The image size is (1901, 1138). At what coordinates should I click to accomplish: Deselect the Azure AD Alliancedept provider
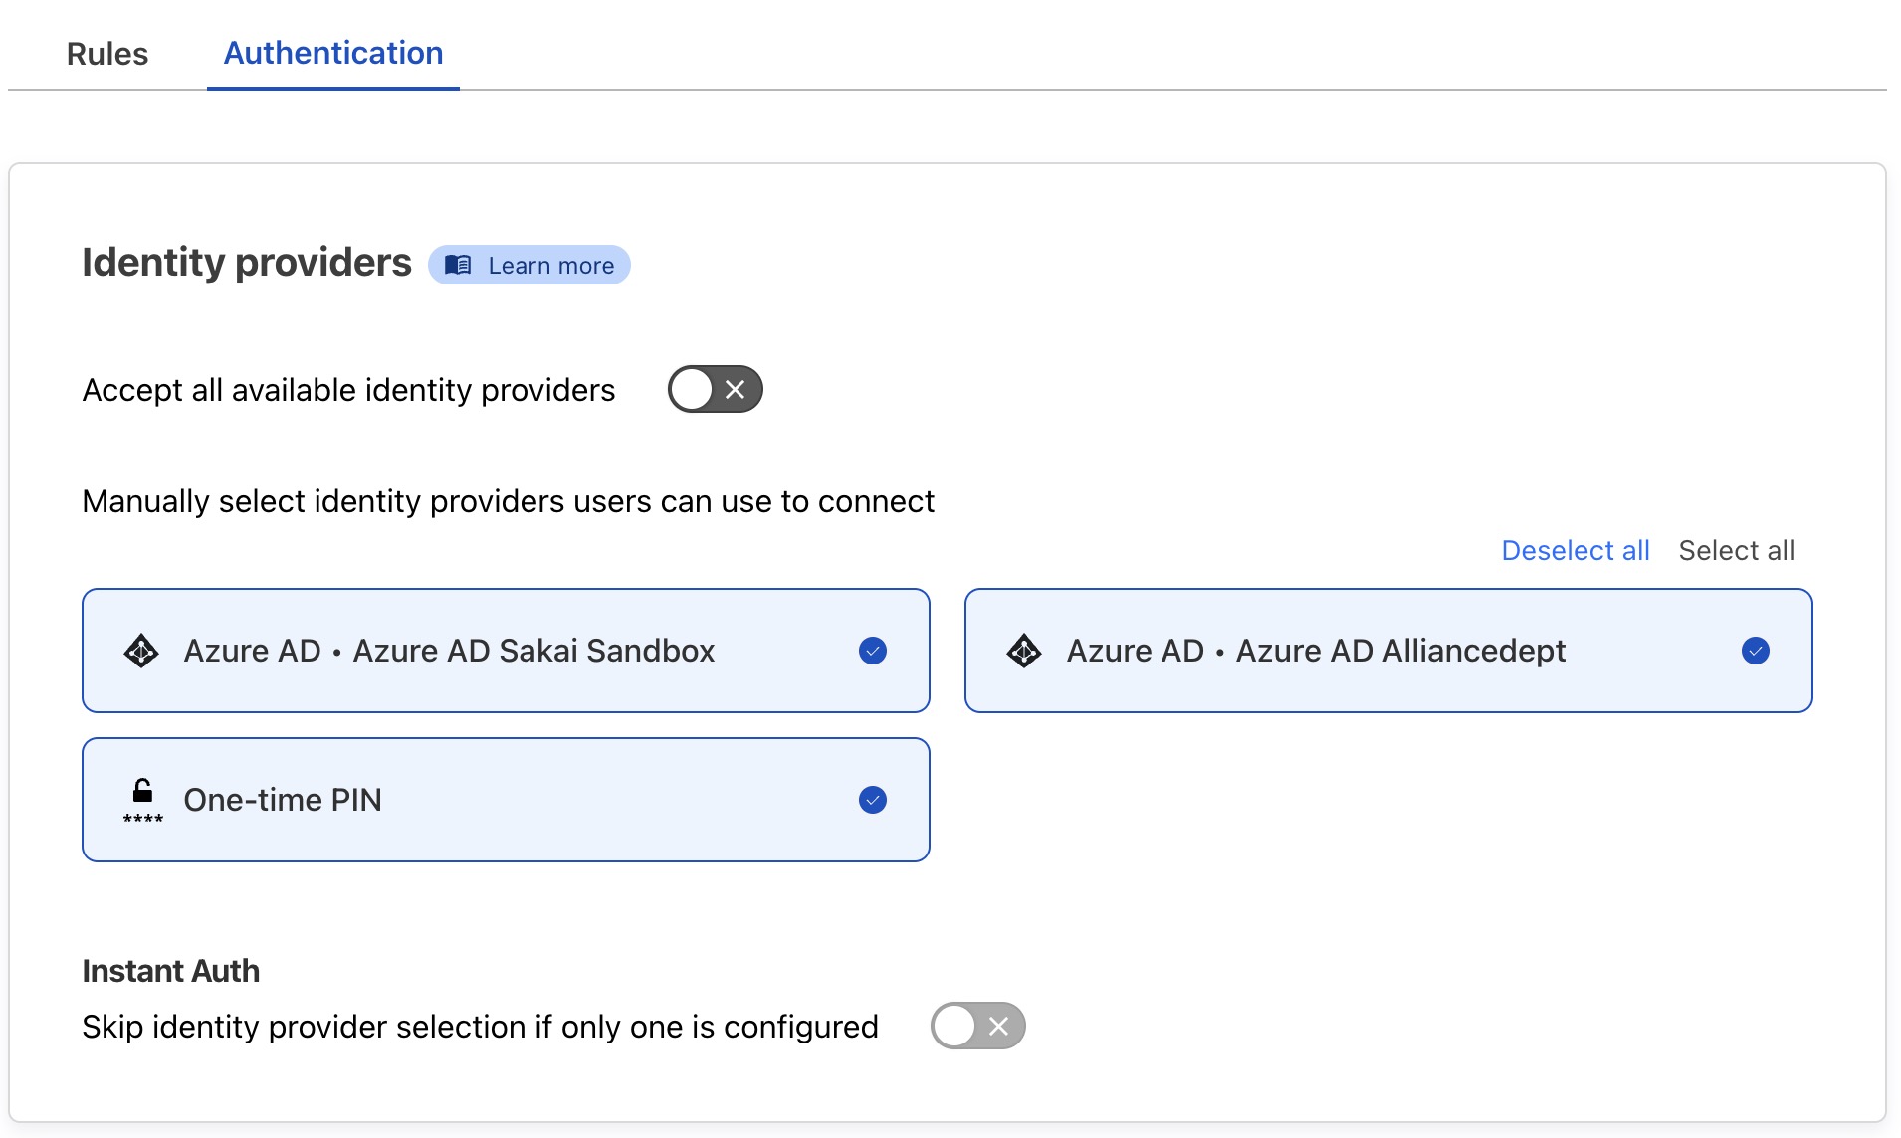click(x=1388, y=651)
